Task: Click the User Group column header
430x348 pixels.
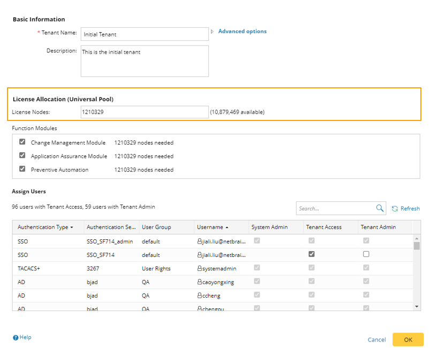Action: pyautogui.click(x=156, y=227)
